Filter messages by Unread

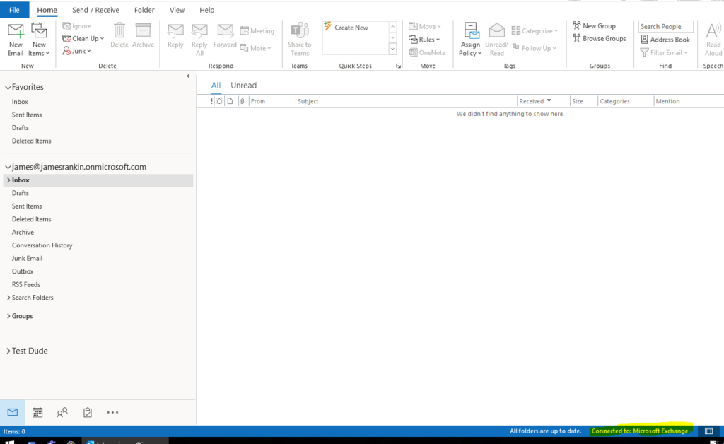click(243, 86)
